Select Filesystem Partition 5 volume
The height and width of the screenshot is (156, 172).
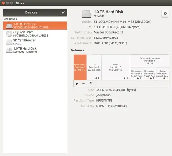(x=137, y=74)
